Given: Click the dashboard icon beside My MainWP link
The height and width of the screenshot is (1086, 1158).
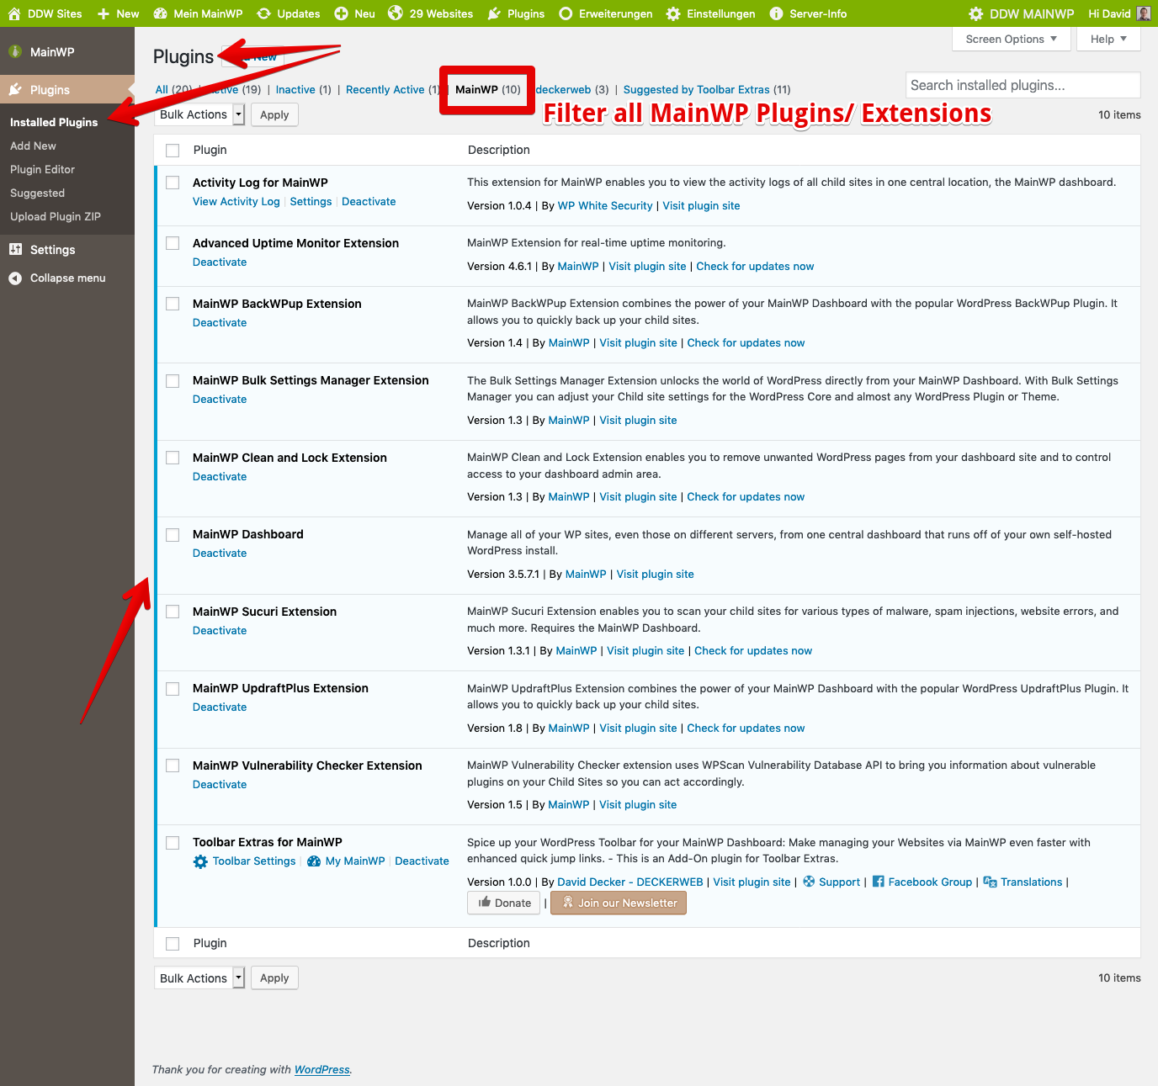Looking at the screenshot, I should tap(314, 861).
